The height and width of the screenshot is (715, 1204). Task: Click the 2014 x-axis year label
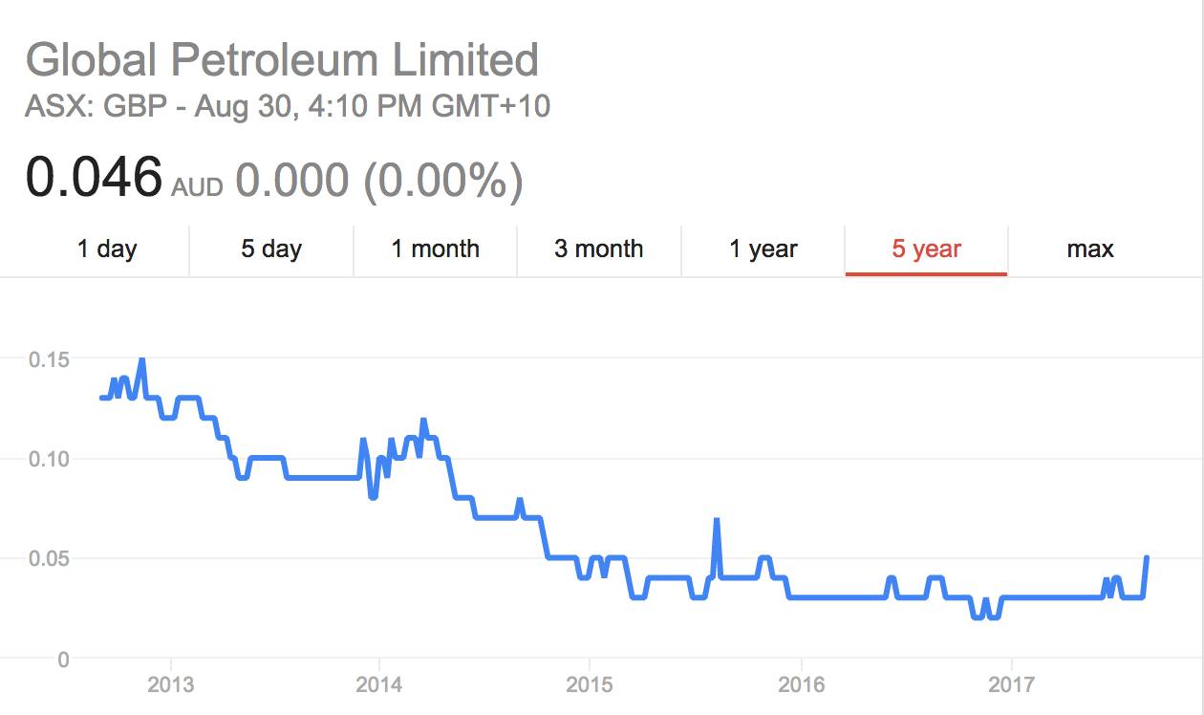pyautogui.click(x=379, y=685)
